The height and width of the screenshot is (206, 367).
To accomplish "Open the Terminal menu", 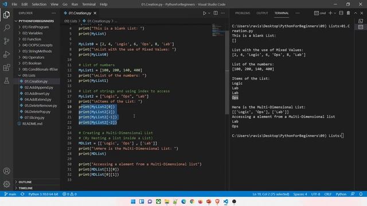I will click(x=89, y=4).
